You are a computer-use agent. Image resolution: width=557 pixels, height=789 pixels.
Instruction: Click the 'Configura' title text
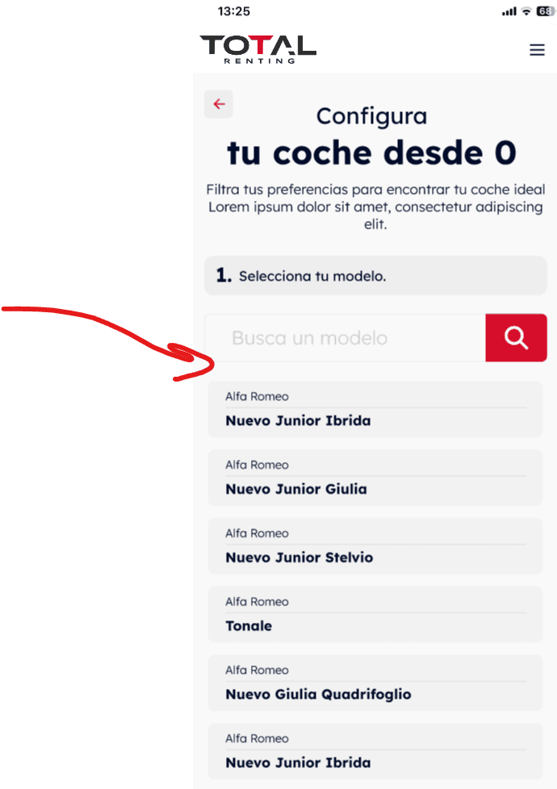[x=371, y=117]
